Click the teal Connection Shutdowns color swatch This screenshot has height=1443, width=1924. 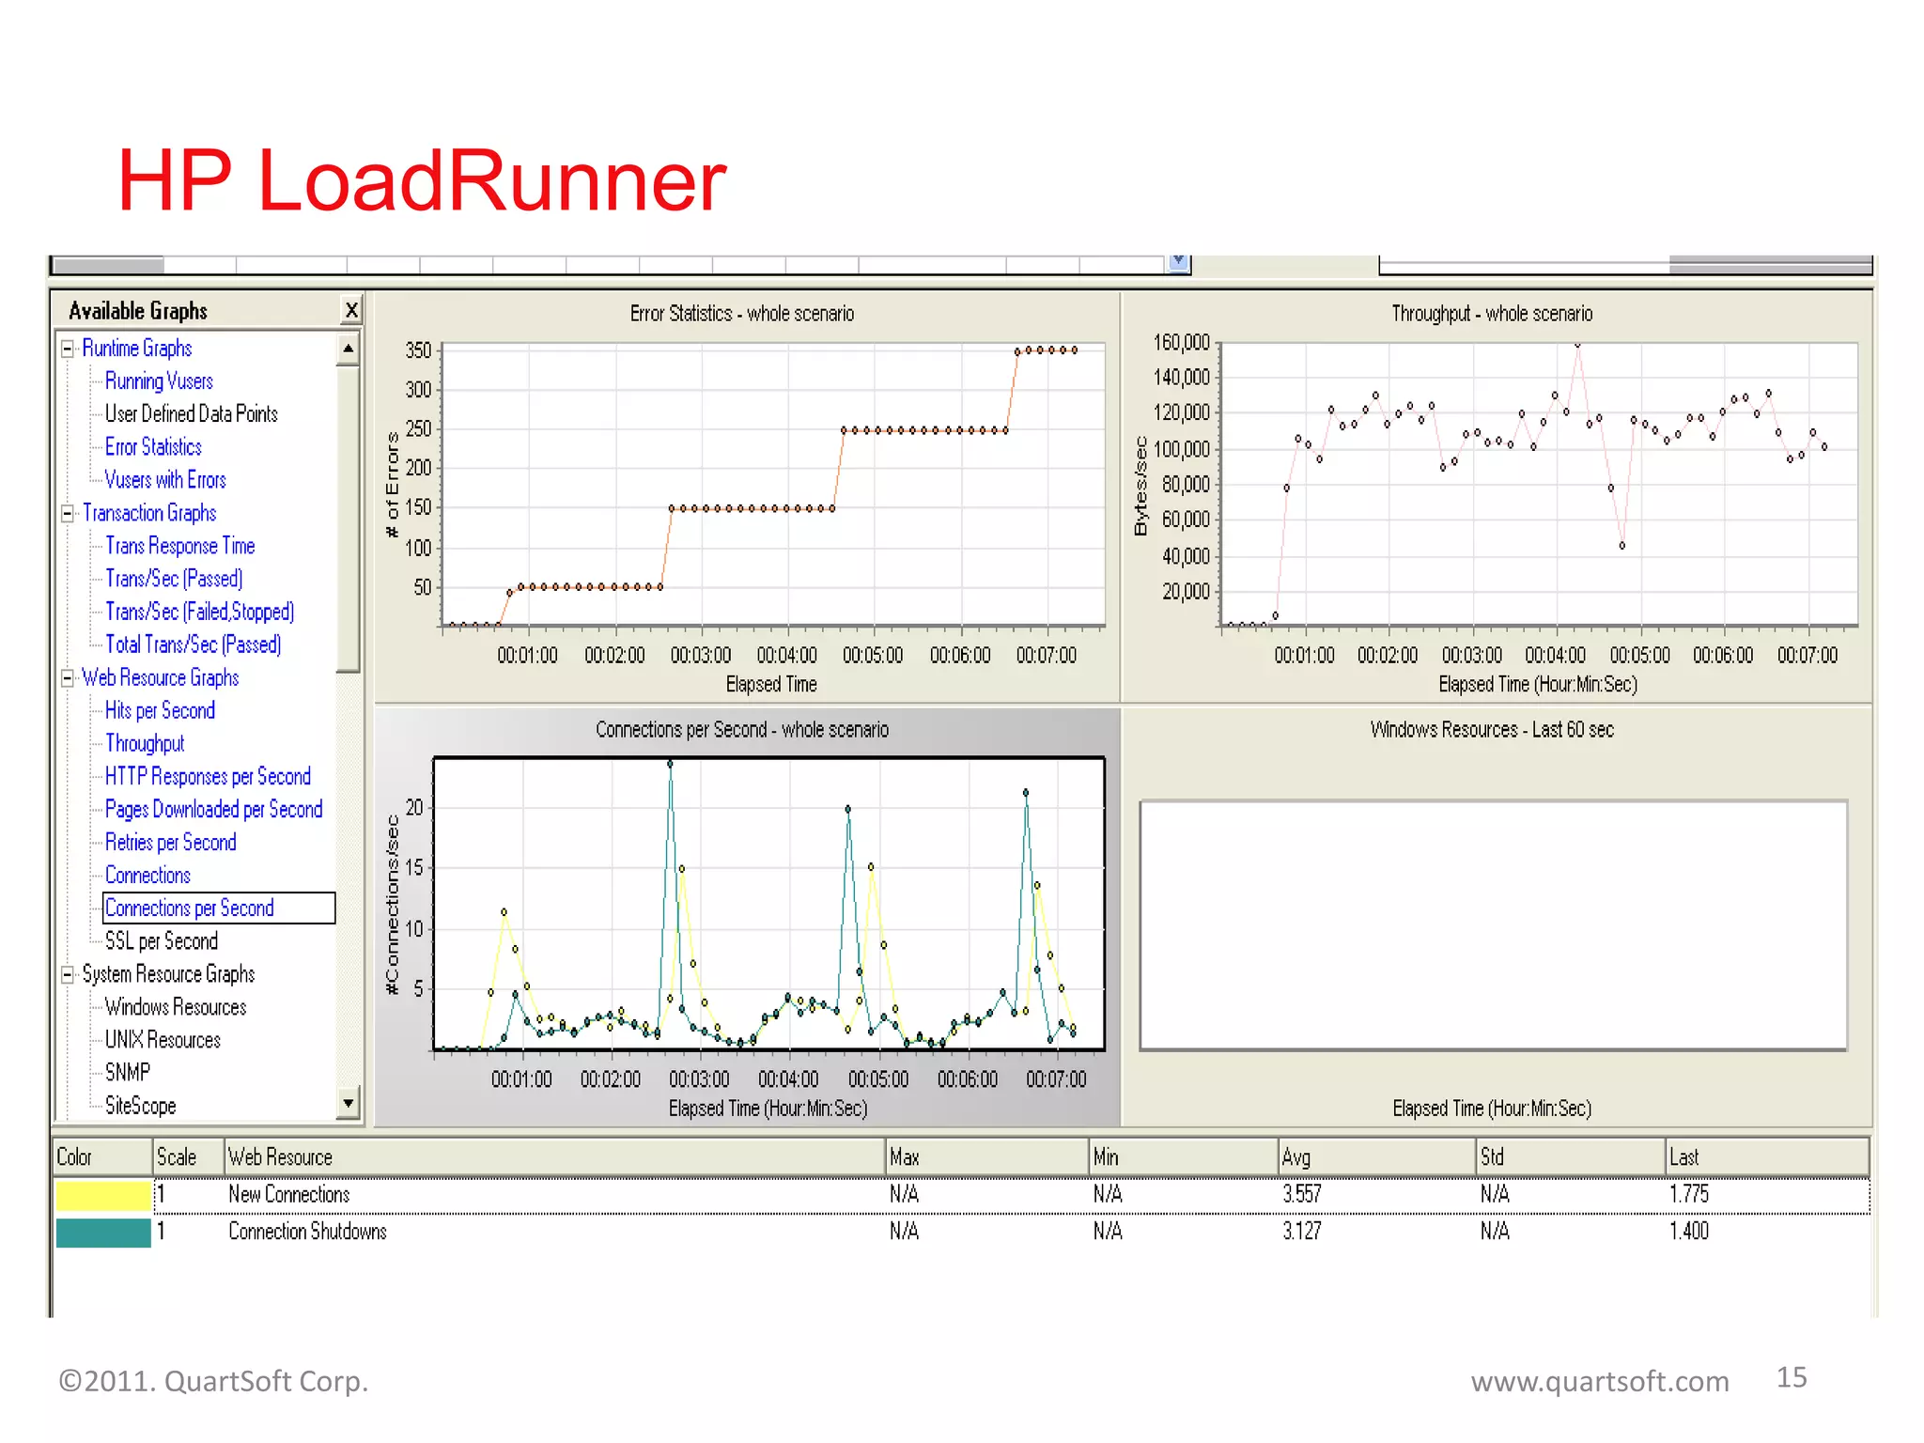(103, 1233)
